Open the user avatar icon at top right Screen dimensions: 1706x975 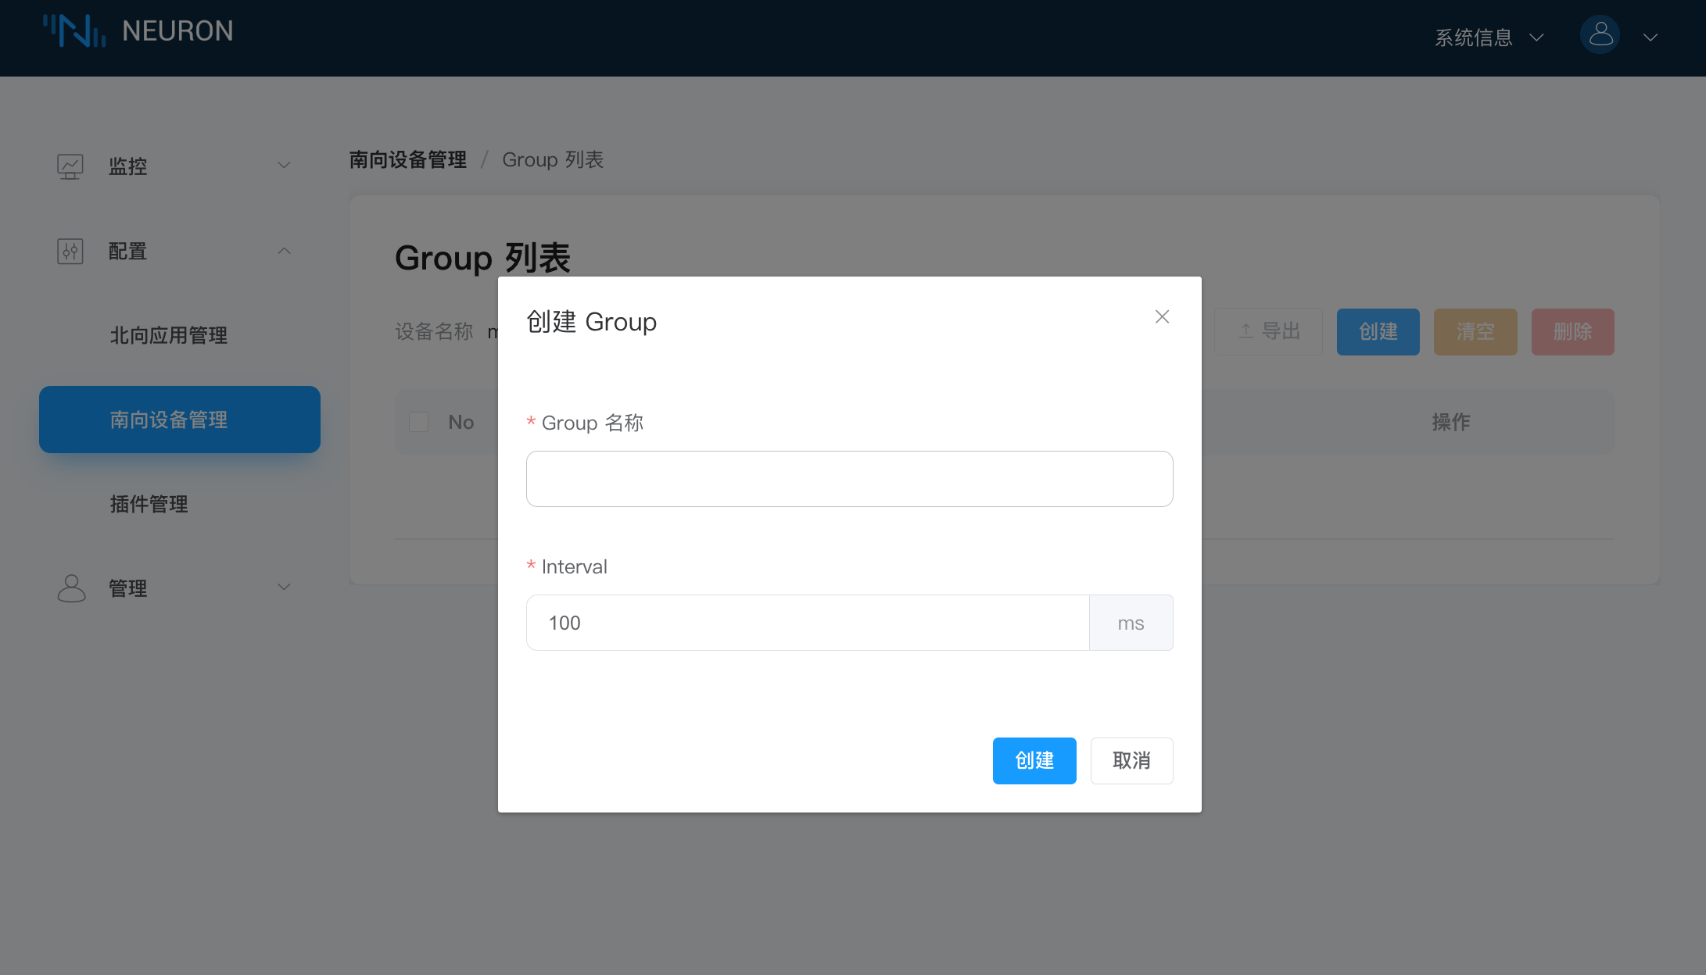[x=1600, y=34]
